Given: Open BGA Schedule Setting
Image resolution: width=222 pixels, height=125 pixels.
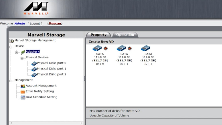Looking at the screenshot, I should (41, 97).
